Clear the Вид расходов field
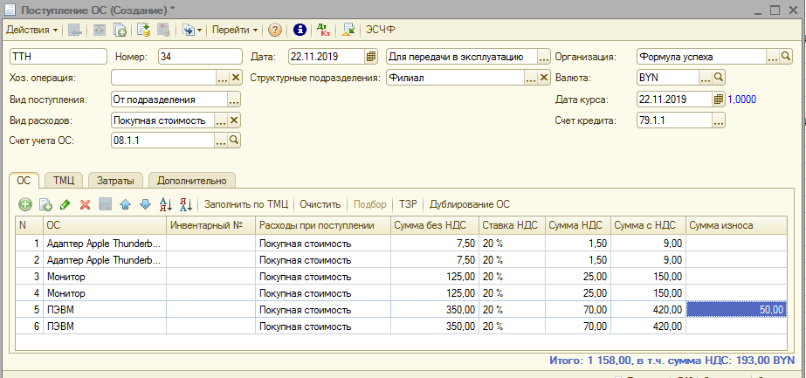This screenshot has height=378, width=806. pyautogui.click(x=234, y=120)
